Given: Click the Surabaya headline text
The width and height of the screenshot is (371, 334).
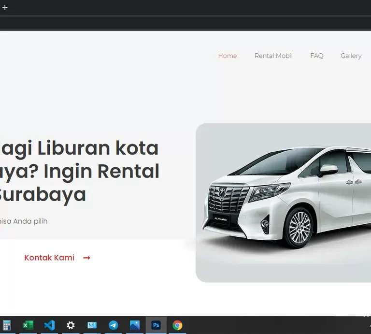Looking at the screenshot, I should click(x=42, y=195).
